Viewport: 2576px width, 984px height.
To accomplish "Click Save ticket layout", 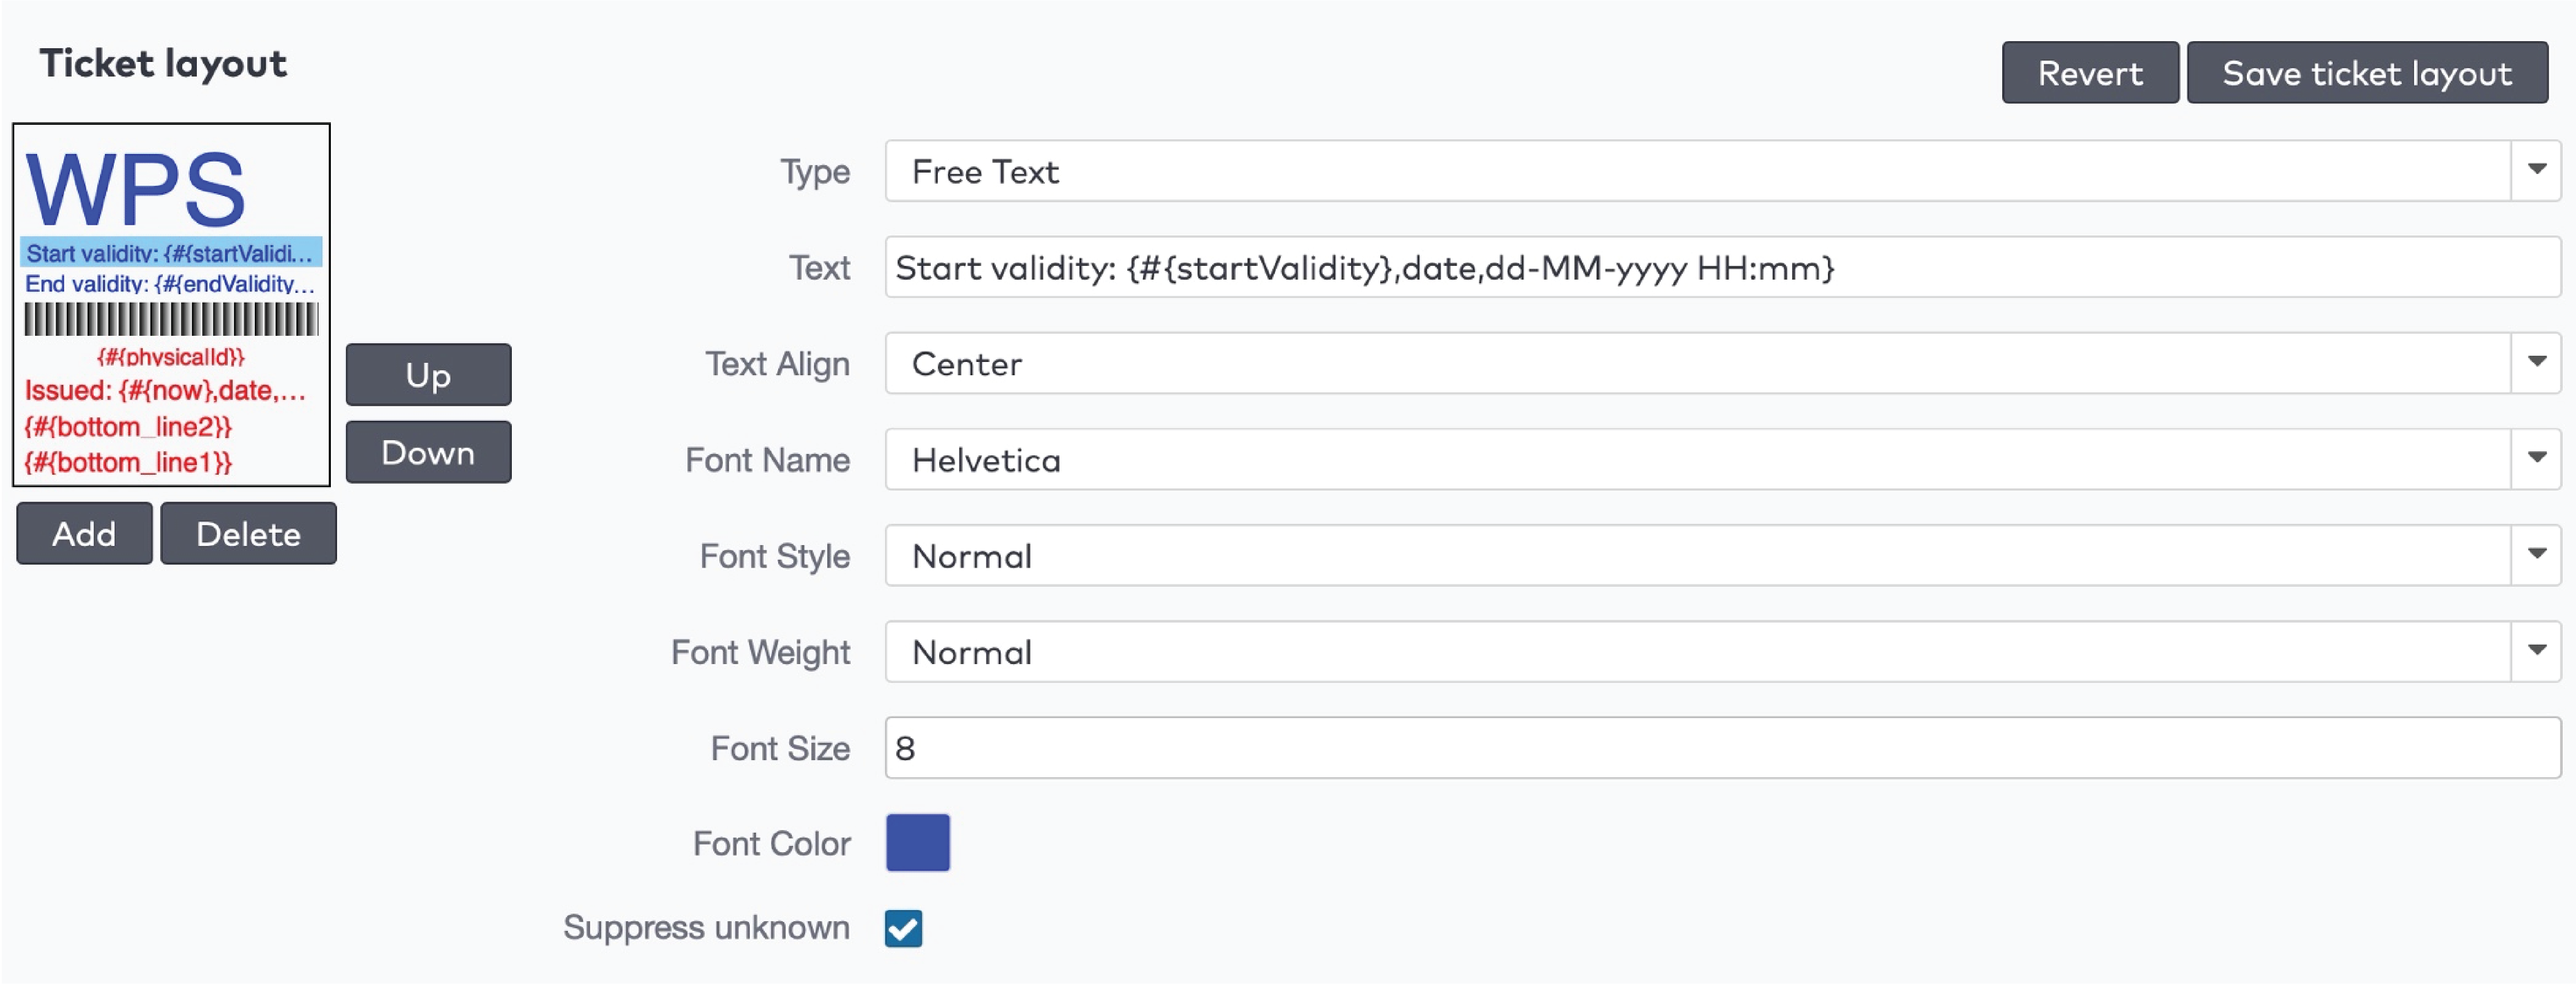I will pyautogui.click(x=2366, y=72).
